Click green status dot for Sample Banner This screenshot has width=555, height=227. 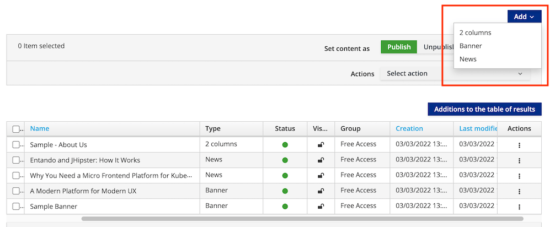click(285, 207)
